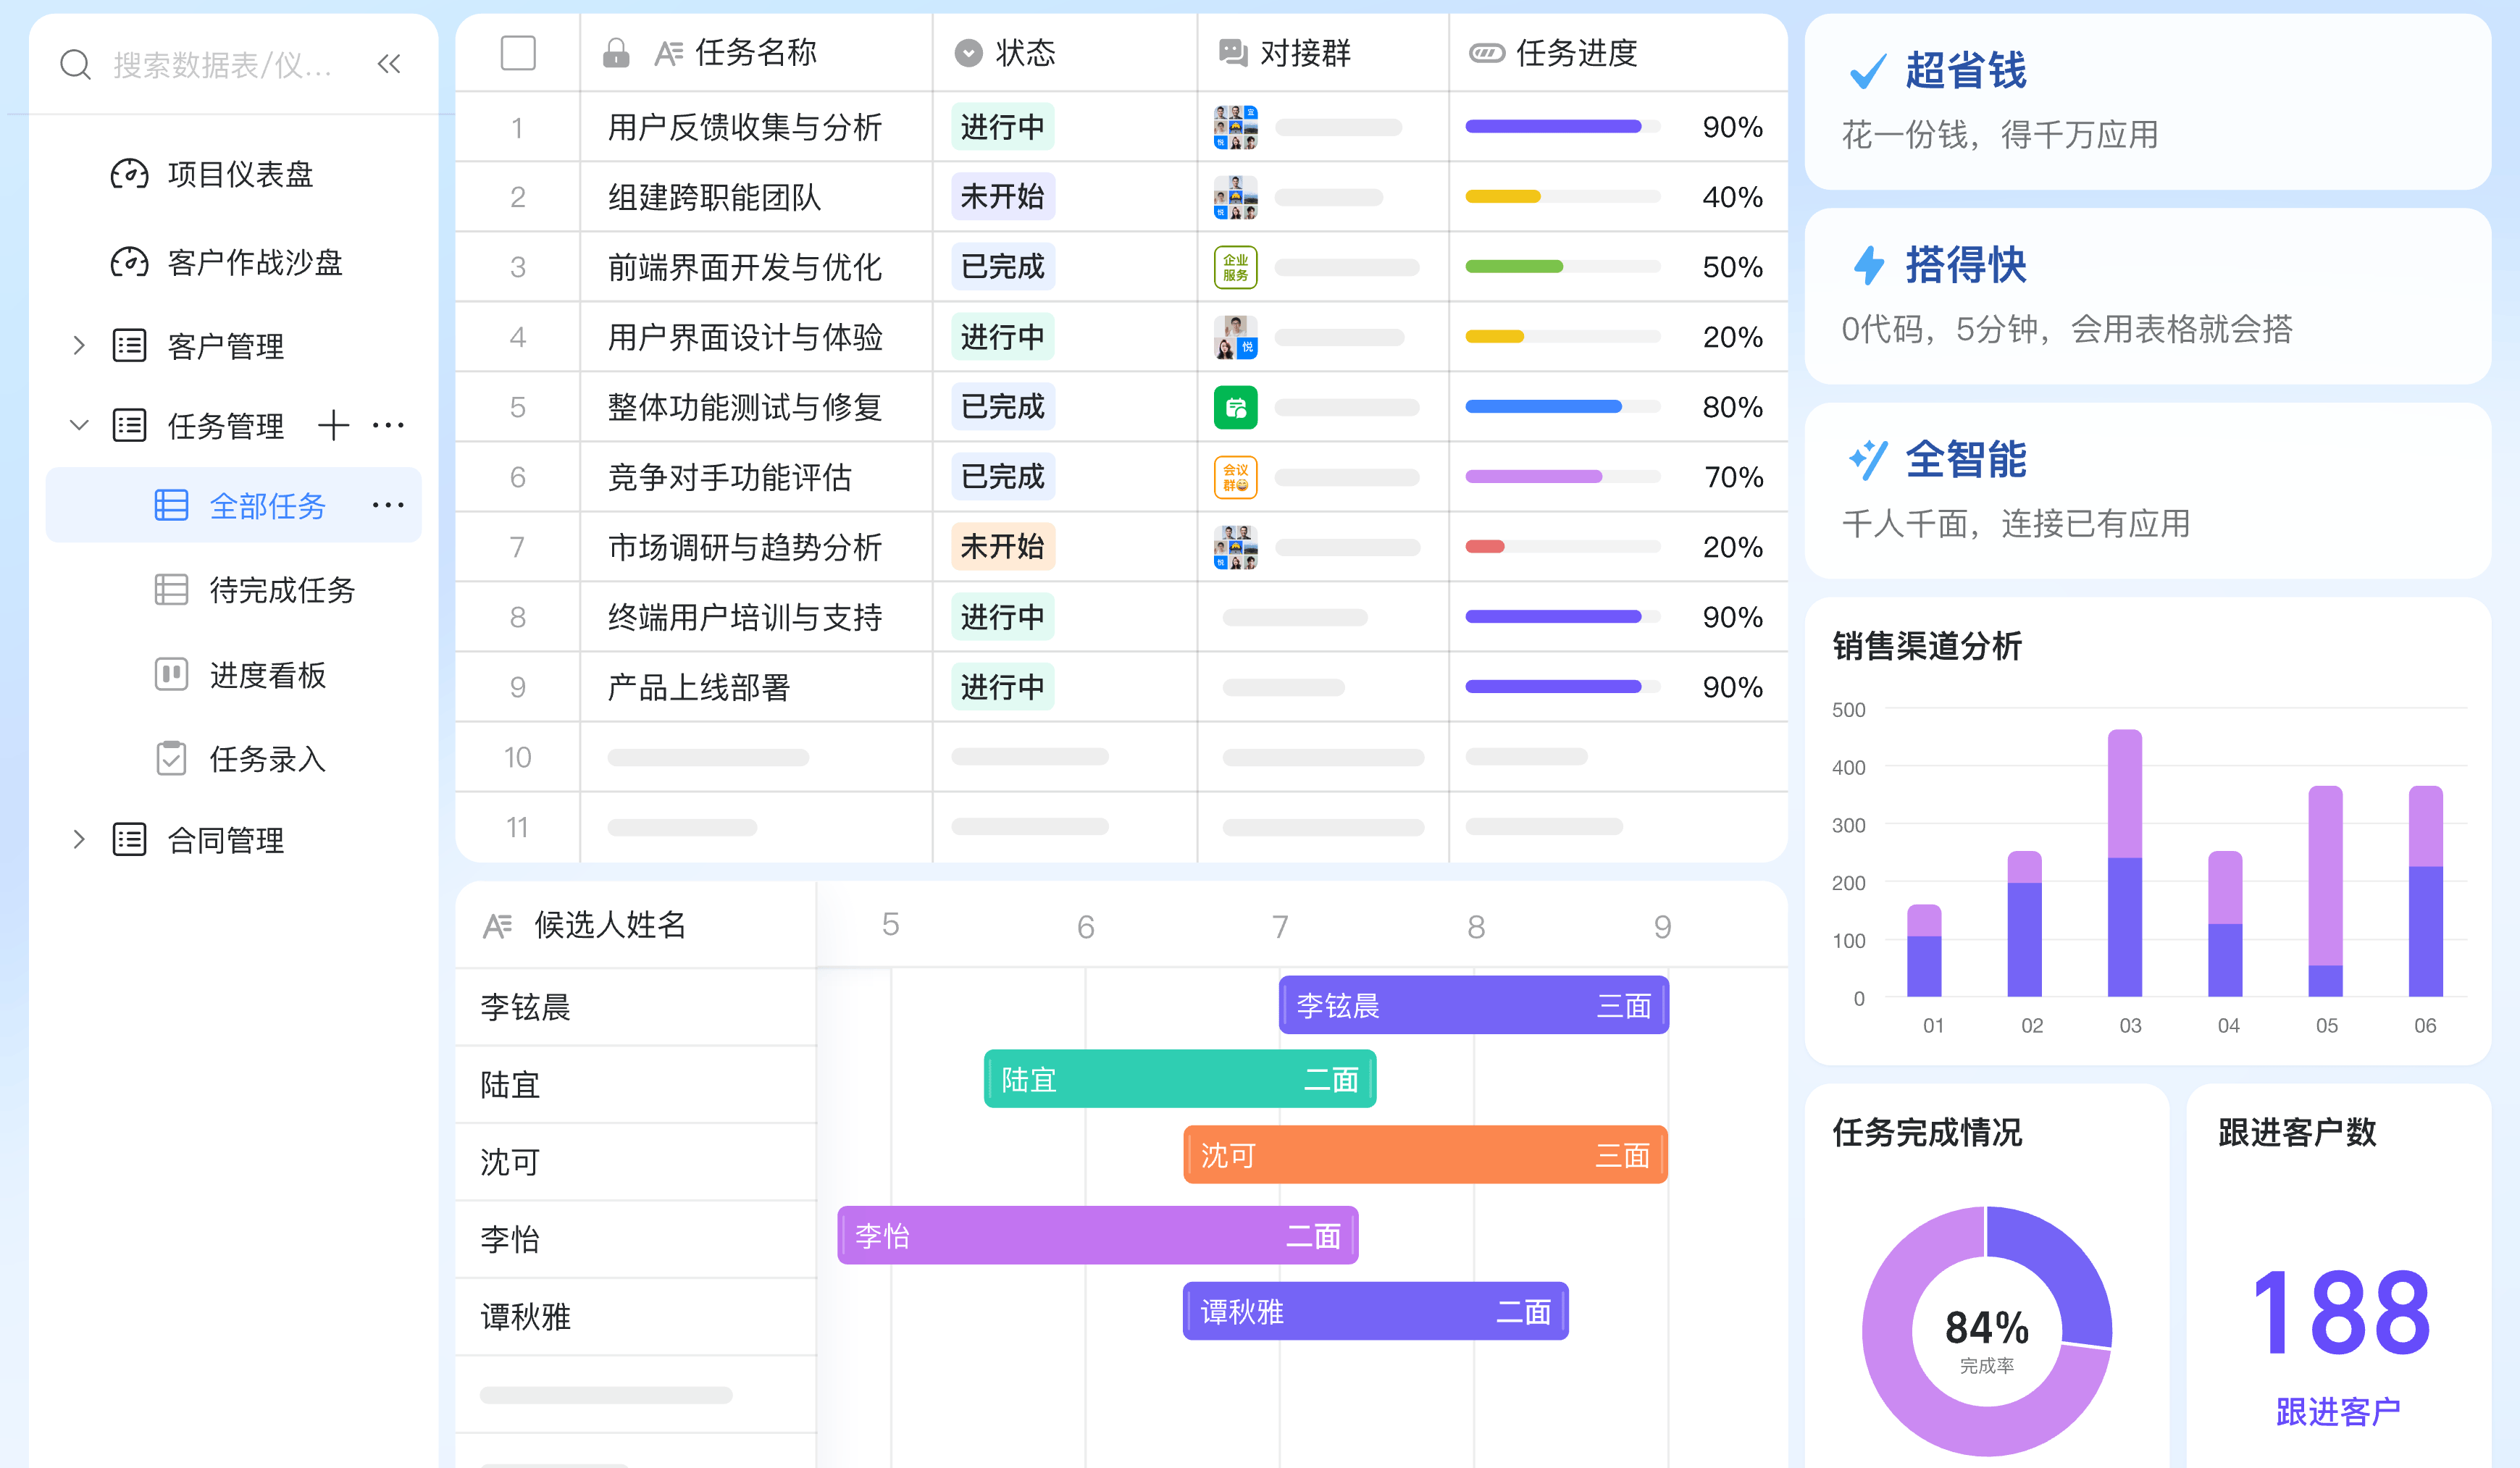Click the plus icon beside 任务管理

click(x=333, y=426)
